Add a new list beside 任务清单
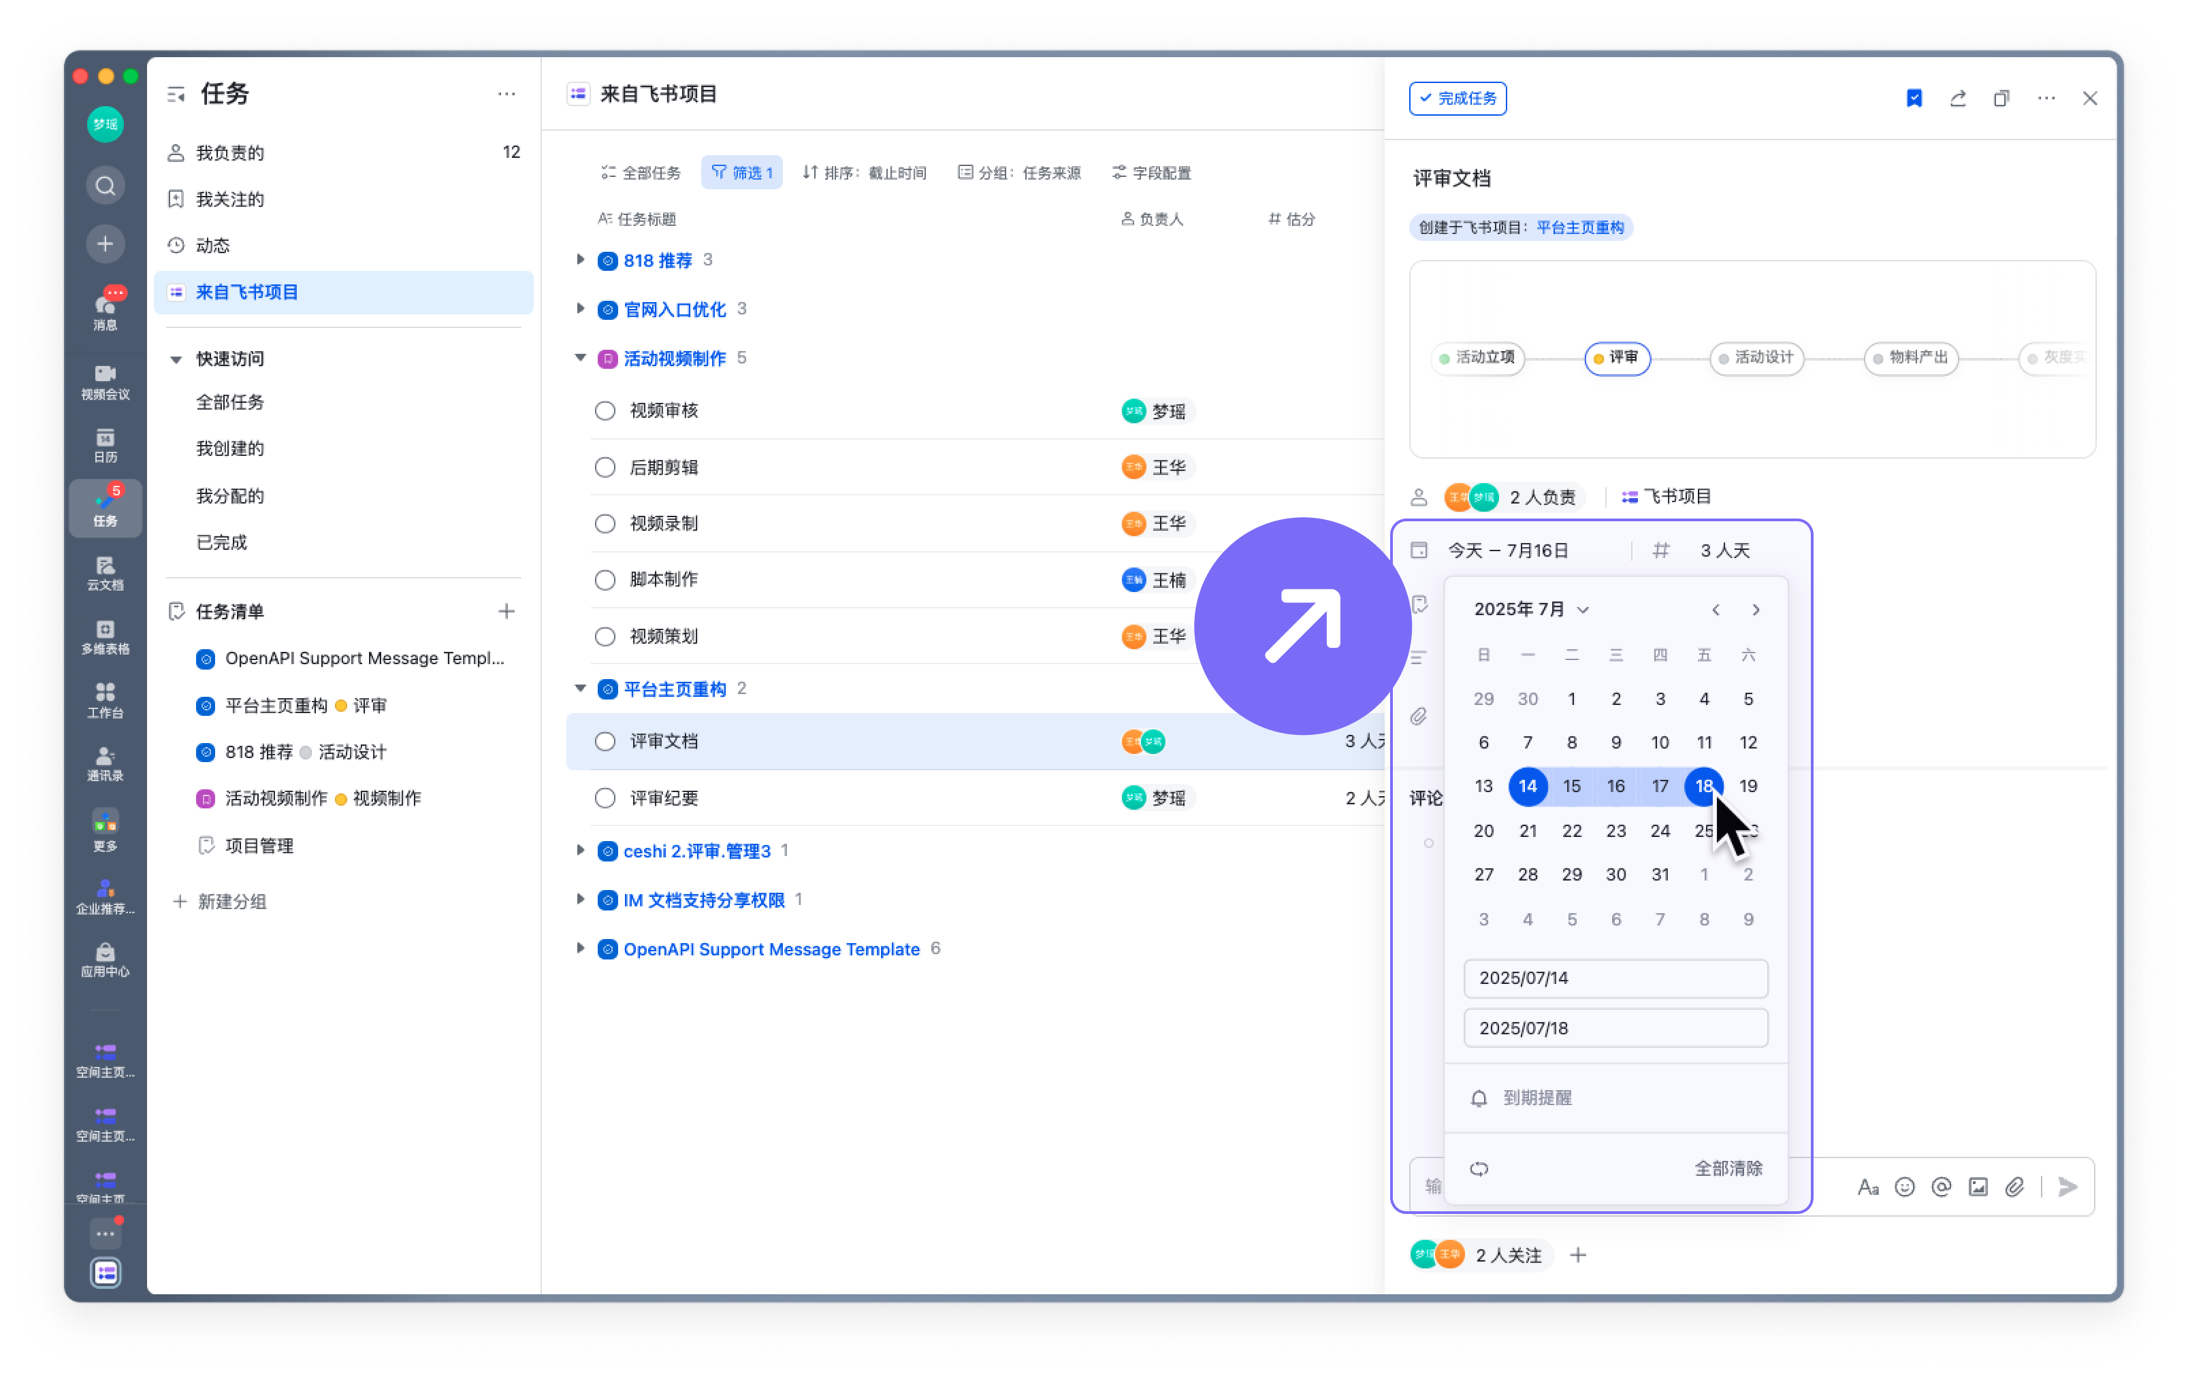Screen dimensions: 2188x1380 (506, 612)
